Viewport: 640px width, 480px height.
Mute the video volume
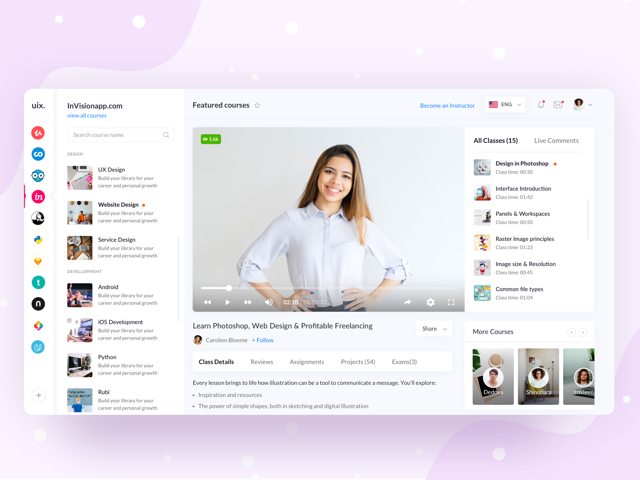coord(269,302)
